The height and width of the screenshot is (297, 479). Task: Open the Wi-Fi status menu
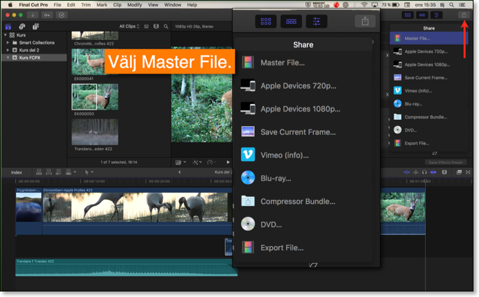(364, 5)
